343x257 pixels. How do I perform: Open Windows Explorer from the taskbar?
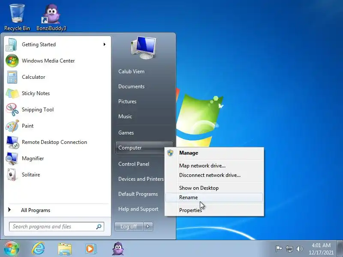pos(65,249)
